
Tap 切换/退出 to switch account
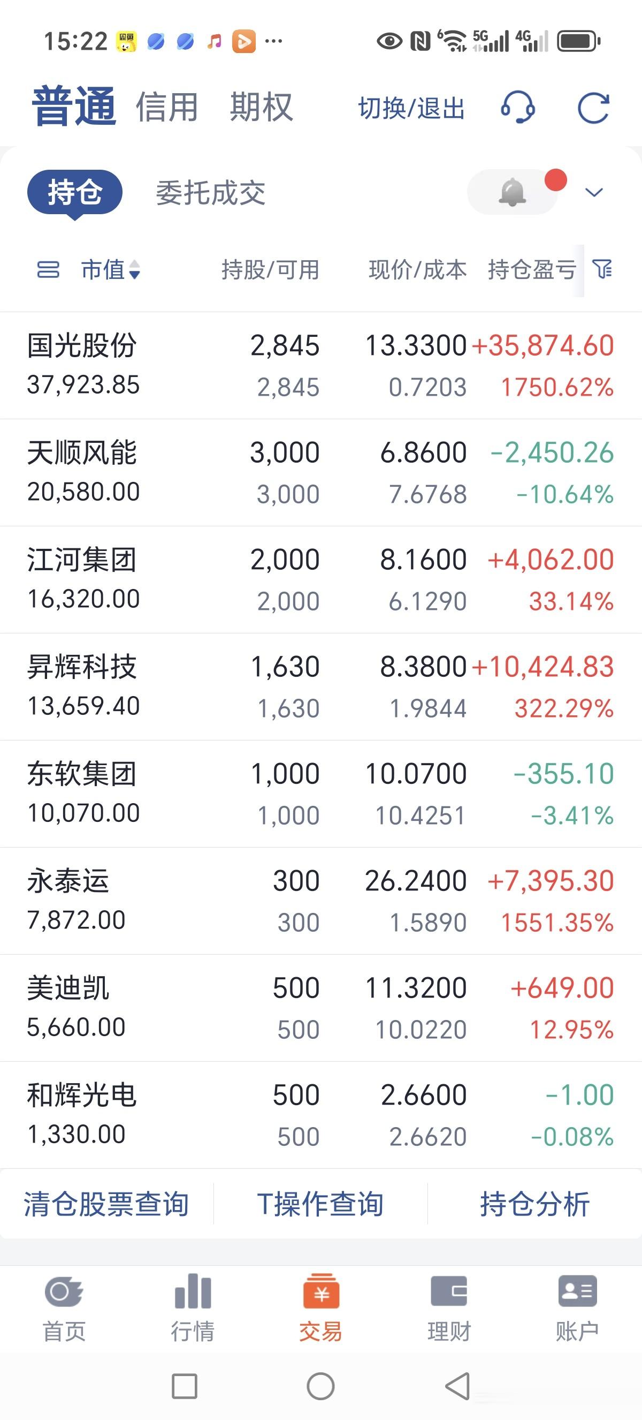[411, 108]
